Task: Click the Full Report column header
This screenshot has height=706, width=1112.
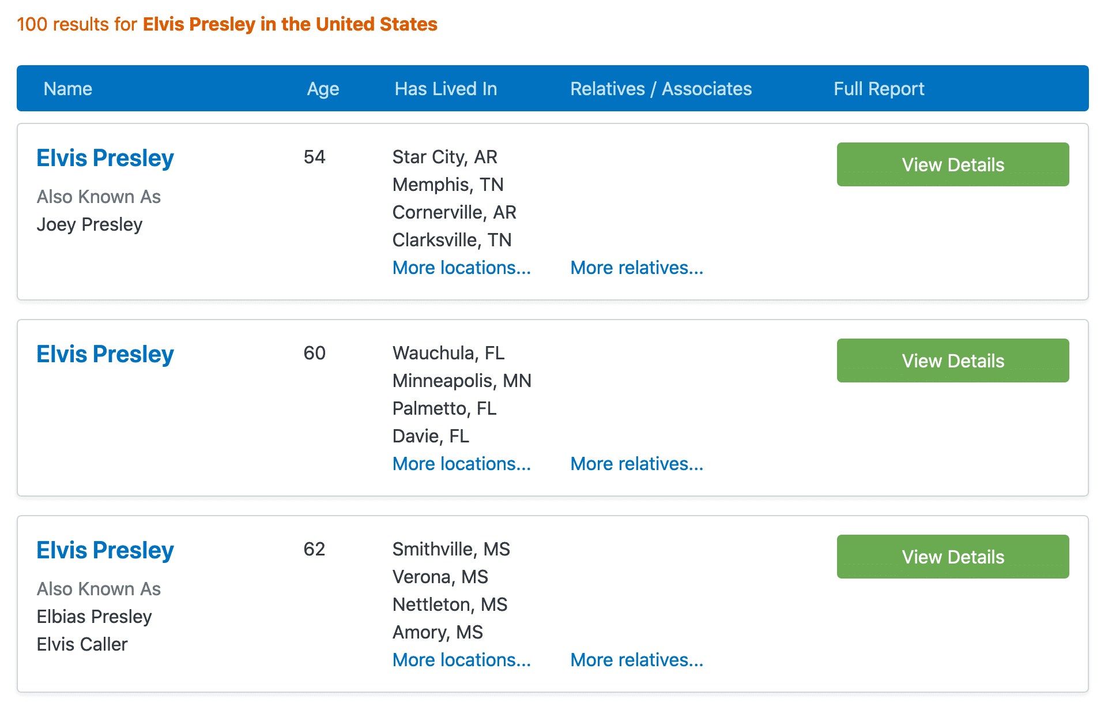Action: pyautogui.click(x=879, y=88)
